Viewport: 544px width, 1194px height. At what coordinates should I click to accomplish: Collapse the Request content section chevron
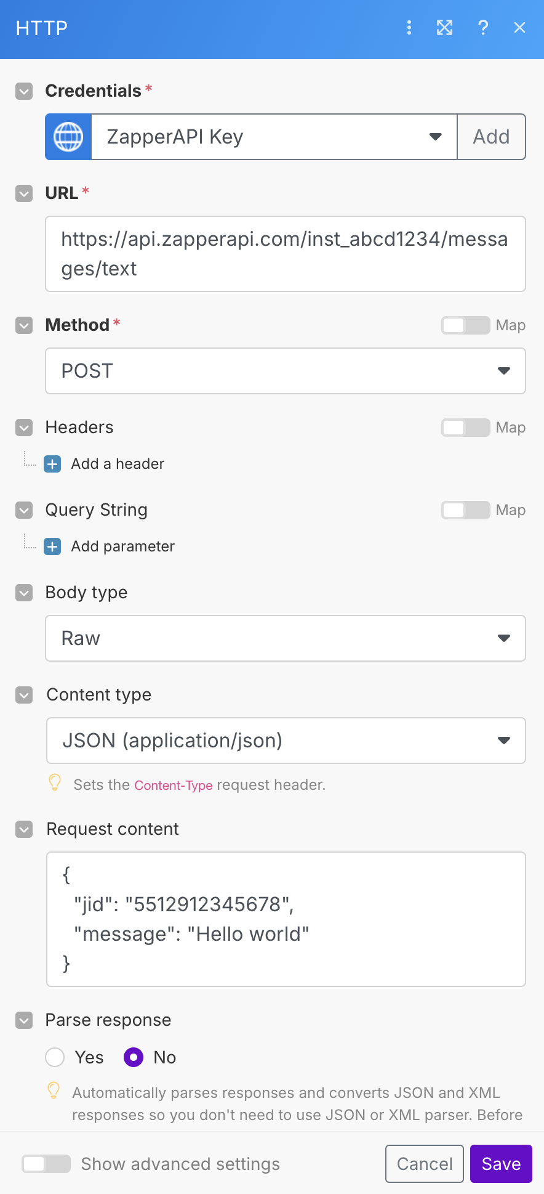(24, 830)
